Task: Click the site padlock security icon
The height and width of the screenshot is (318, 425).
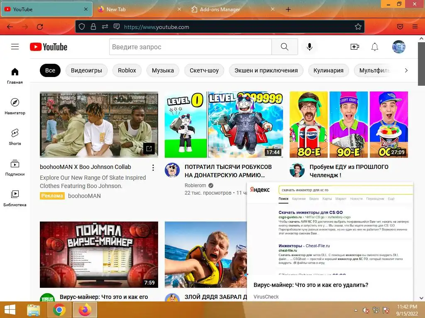Action: coord(93,26)
